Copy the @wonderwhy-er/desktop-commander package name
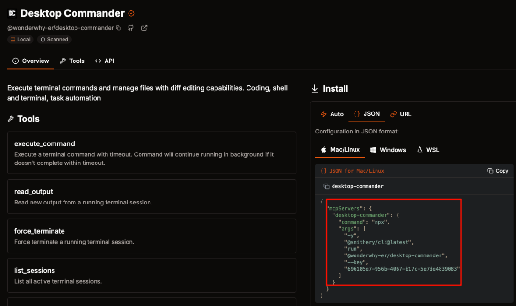516x306 pixels. [118, 28]
